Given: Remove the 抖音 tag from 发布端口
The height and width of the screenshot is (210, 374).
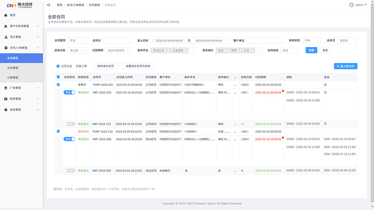Looking at the screenshot, I should point(252,50).
